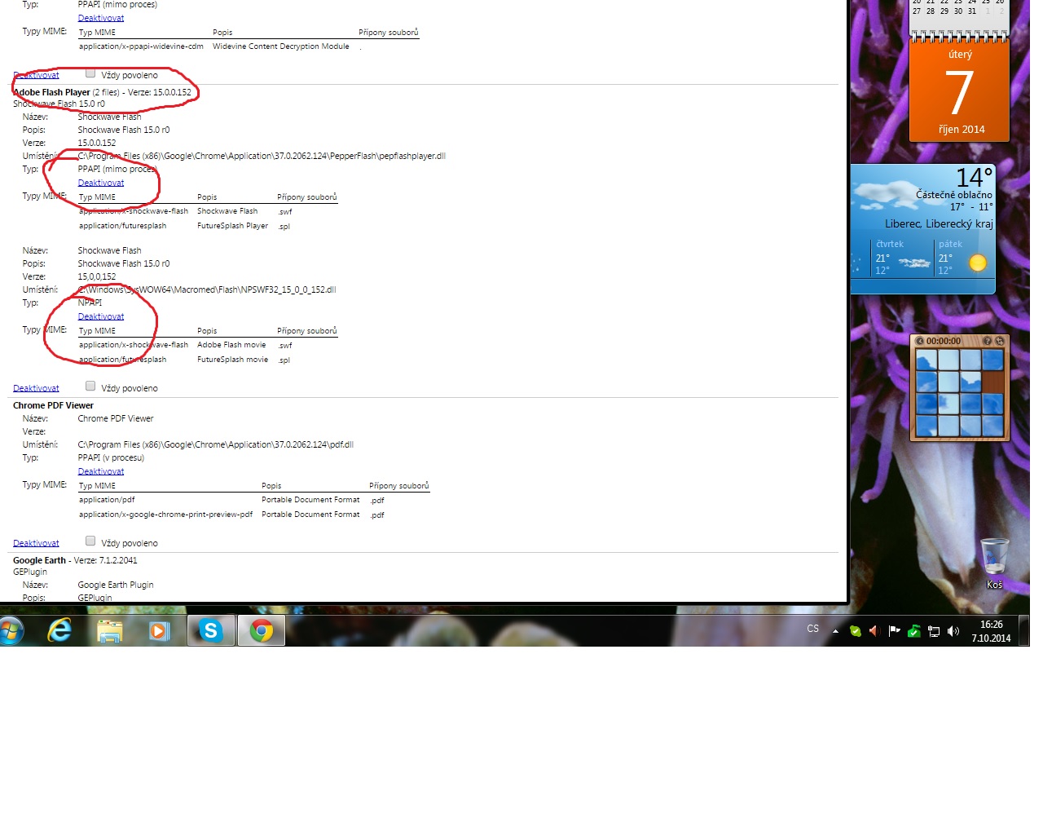Click the tile left of the puzzle's empty slot

click(x=970, y=382)
